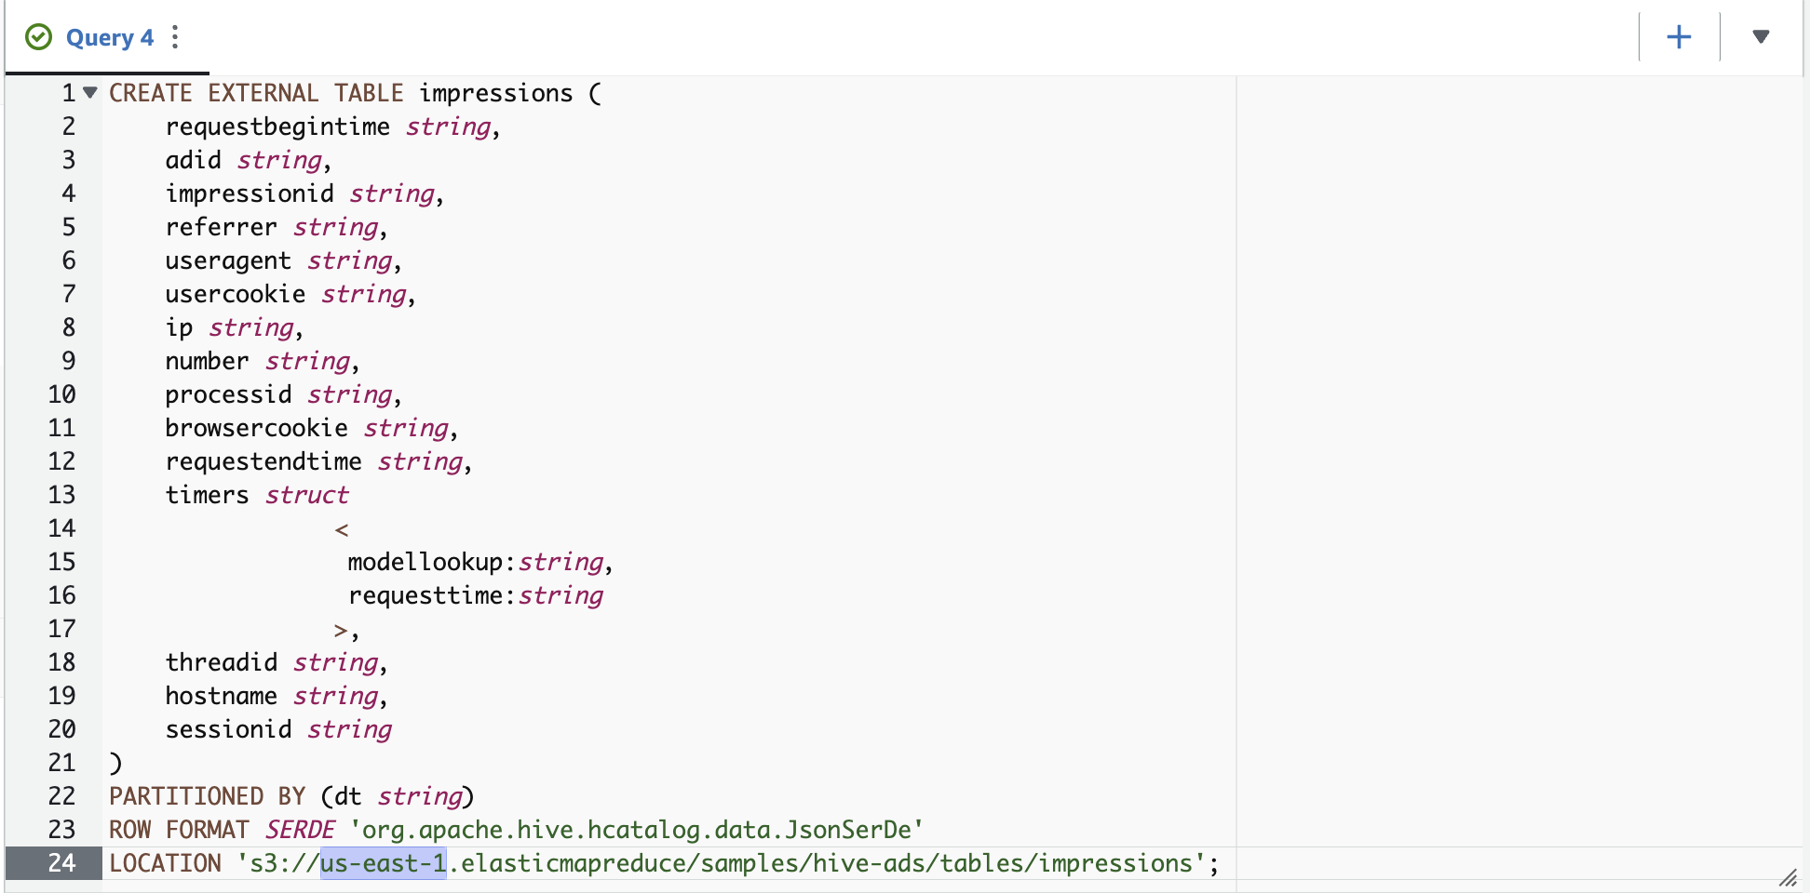The width and height of the screenshot is (1810, 893).
Task: Click line number 1 in the gutter
Action: tap(69, 93)
